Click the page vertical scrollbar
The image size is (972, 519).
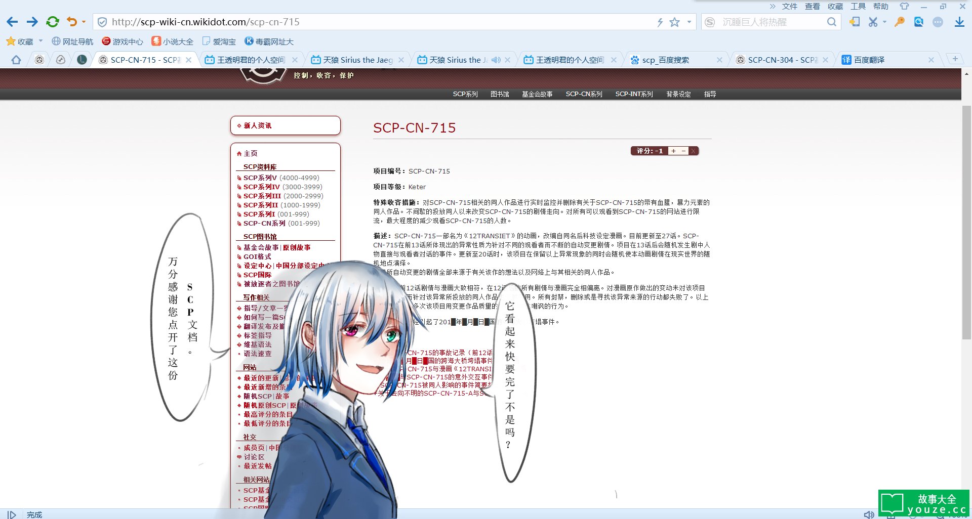966,223
